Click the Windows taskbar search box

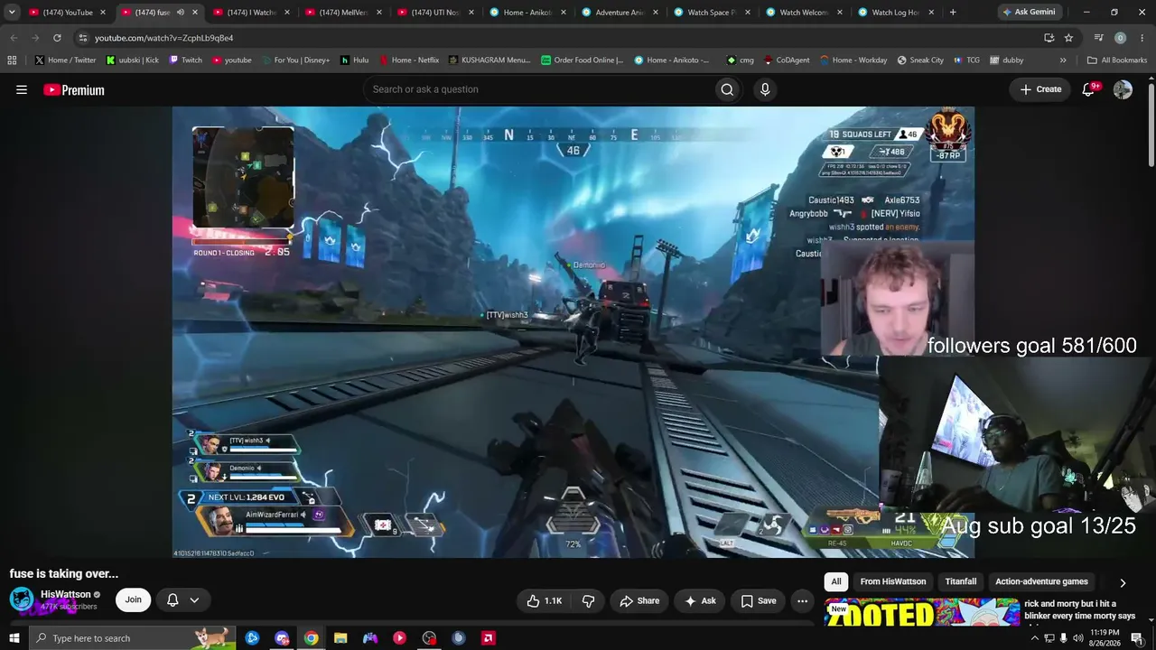click(x=132, y=638)
